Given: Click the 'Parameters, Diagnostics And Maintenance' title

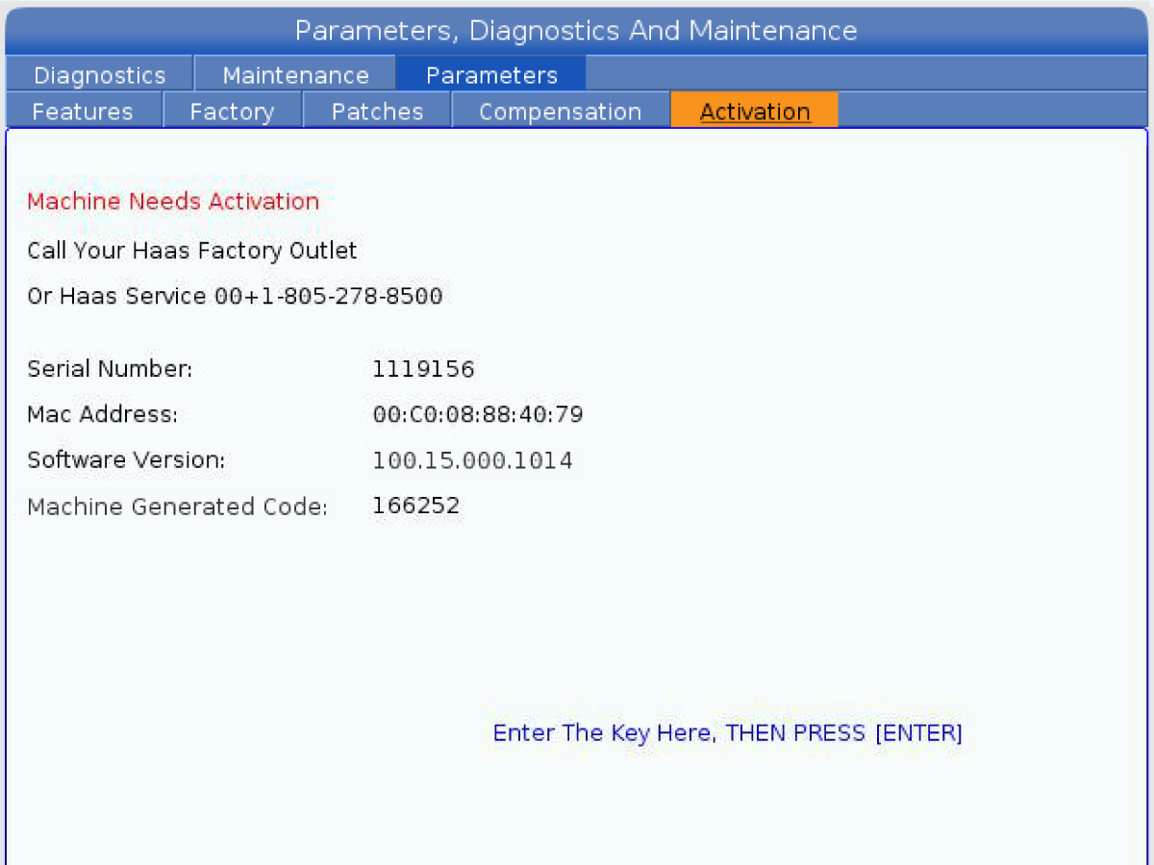Looking at the screenshot, I should 576,31.
